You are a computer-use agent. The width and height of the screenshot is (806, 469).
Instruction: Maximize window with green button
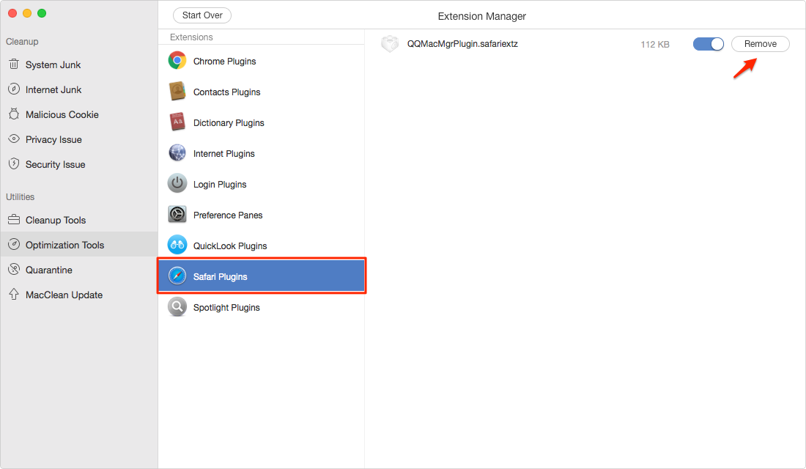(x=42, y=13)
